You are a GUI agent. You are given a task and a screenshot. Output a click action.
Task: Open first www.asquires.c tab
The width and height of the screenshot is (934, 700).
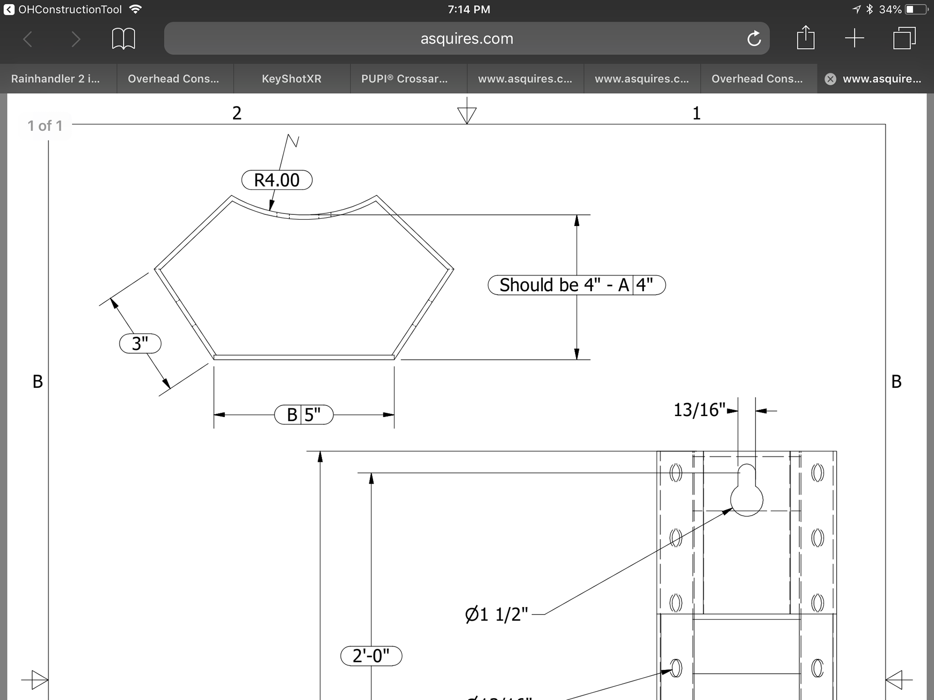pos(525,79)
